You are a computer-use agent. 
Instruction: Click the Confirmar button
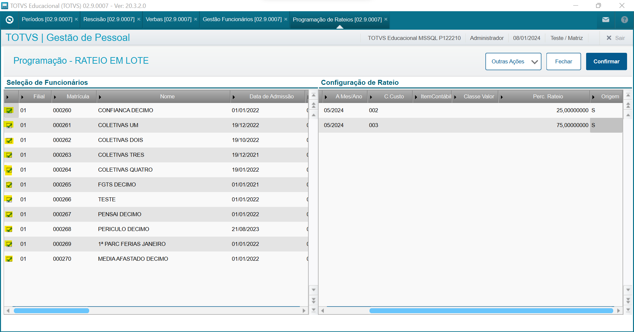point(606,62)
